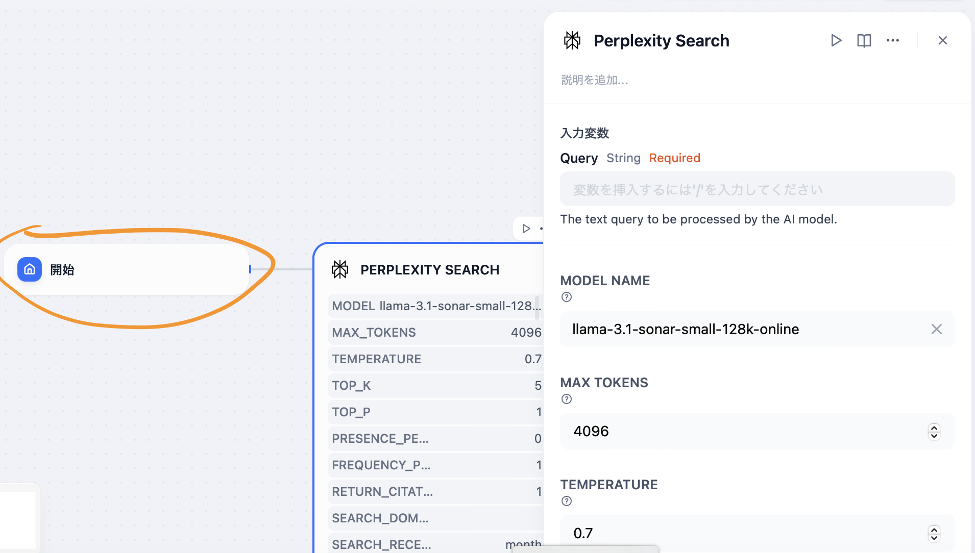
Task: Click the home icon on the 開始 node
Action: coord(30,269)
